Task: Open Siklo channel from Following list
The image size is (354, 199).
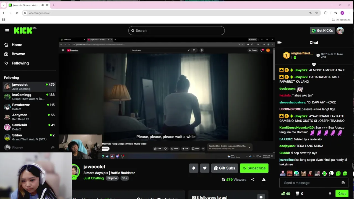Action: (x=29, y=137)
